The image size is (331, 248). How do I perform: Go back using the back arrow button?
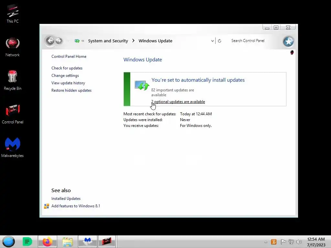[50, 40]
